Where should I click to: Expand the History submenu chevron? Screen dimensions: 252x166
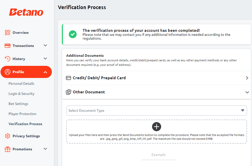click(45, 59)
